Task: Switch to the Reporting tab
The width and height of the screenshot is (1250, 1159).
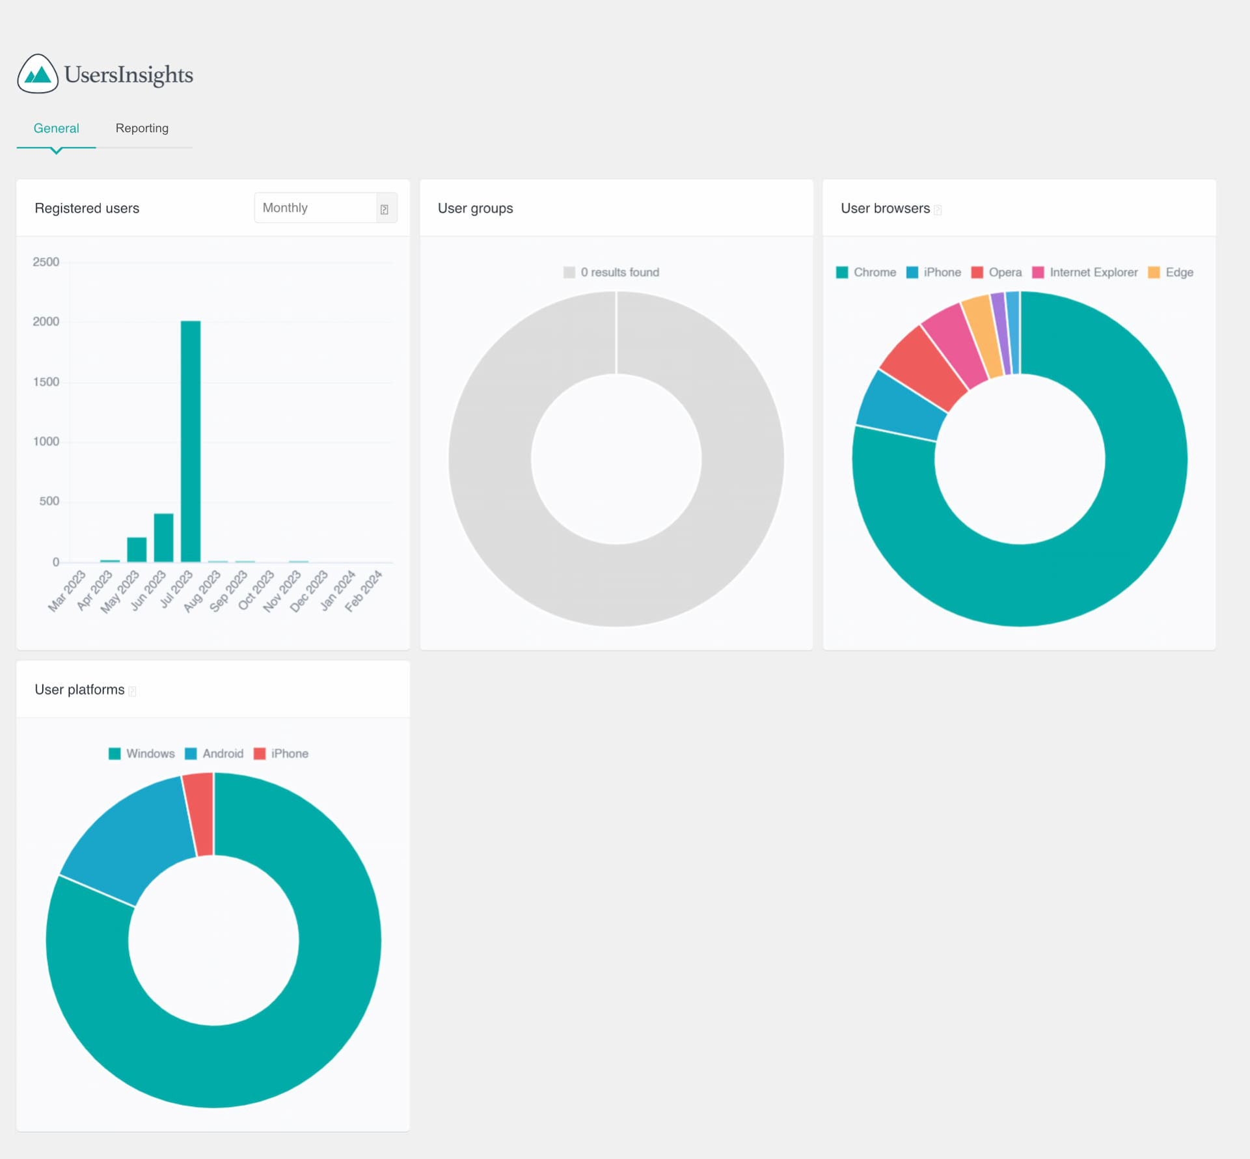Action: coord(142,128)
